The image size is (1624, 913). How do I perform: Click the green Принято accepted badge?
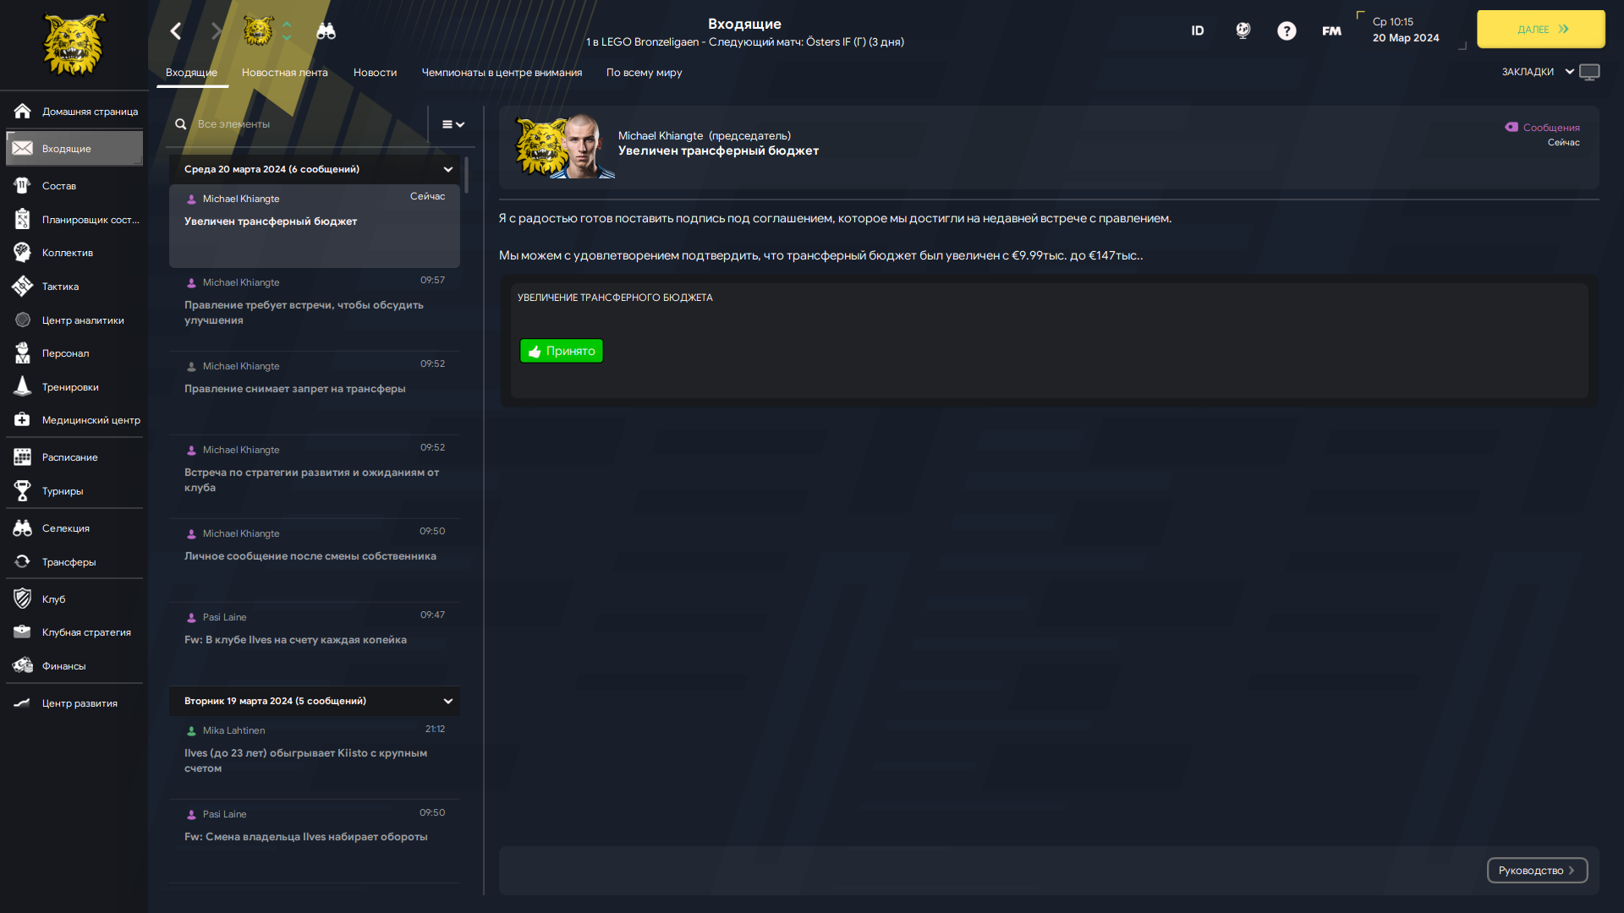tap(562, 351)
